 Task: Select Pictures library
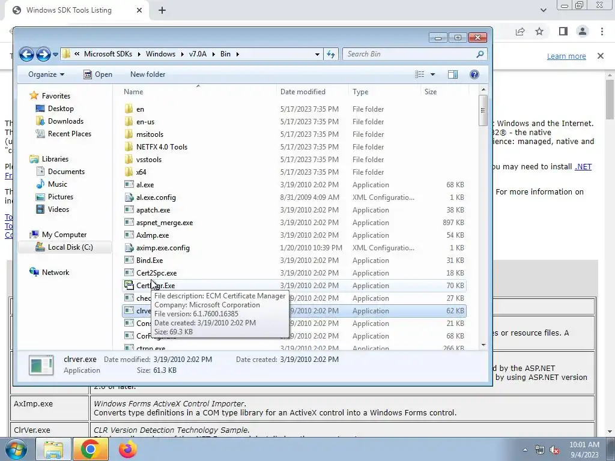tap(54, 197)
